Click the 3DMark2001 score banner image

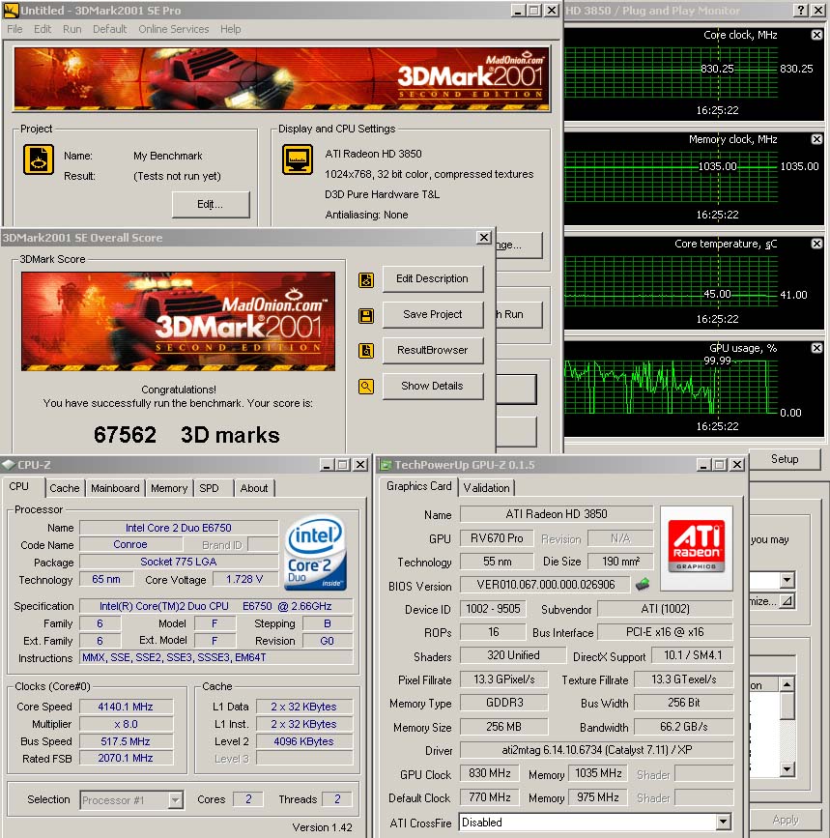[179, 321]
